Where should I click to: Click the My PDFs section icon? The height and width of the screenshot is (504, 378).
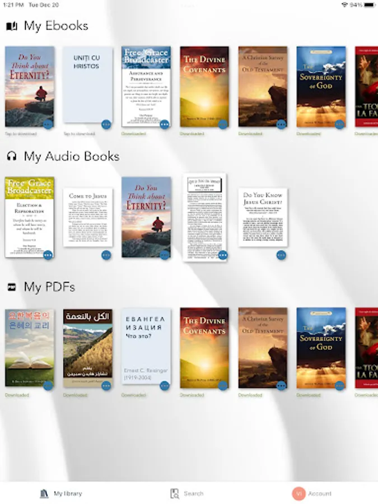click(x=12, y=287)
